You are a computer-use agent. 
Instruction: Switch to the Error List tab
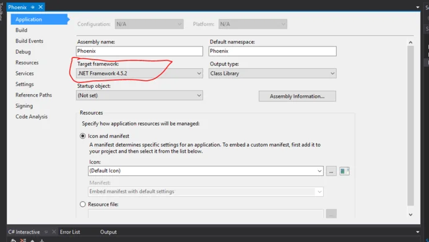tap(70, 232)
